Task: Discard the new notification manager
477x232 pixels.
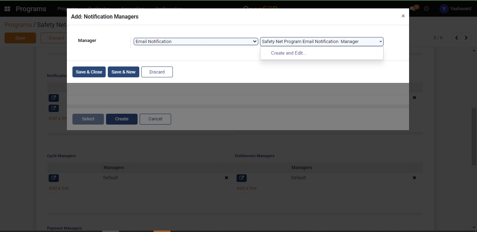Action: (x=157, y=72)
